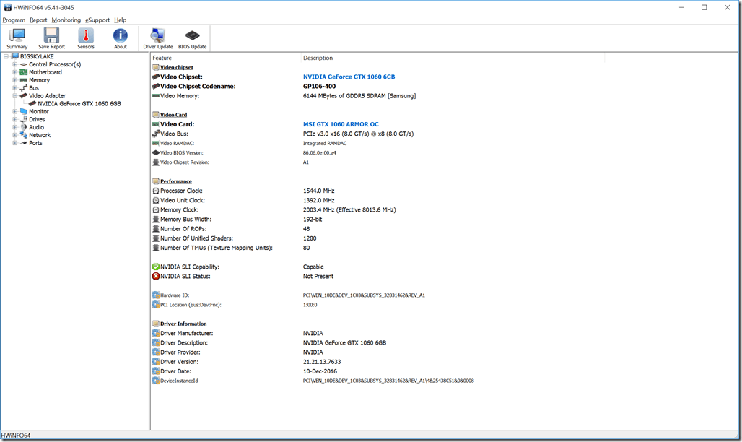Click the Drives tree icon

point(24,119)
